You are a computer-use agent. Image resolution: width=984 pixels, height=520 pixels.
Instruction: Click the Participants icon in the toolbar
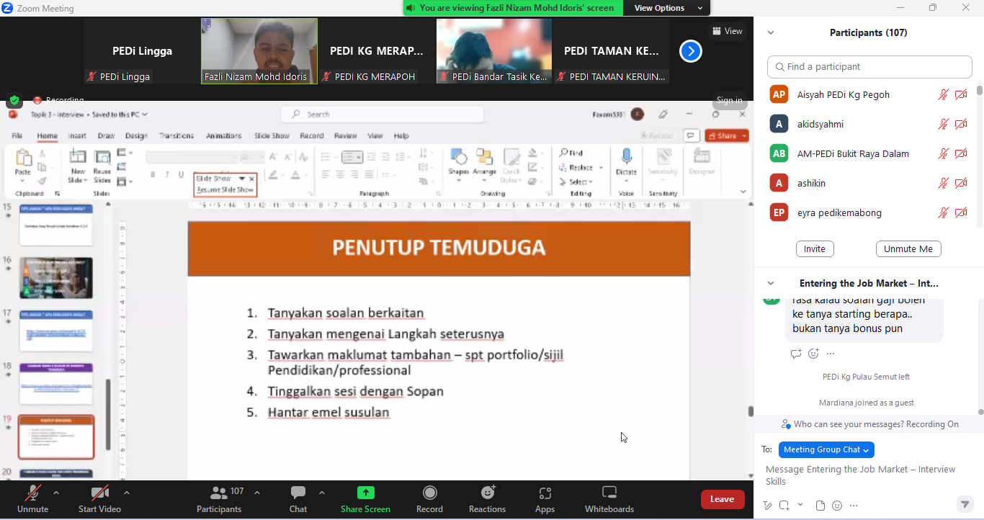[219, 493]
